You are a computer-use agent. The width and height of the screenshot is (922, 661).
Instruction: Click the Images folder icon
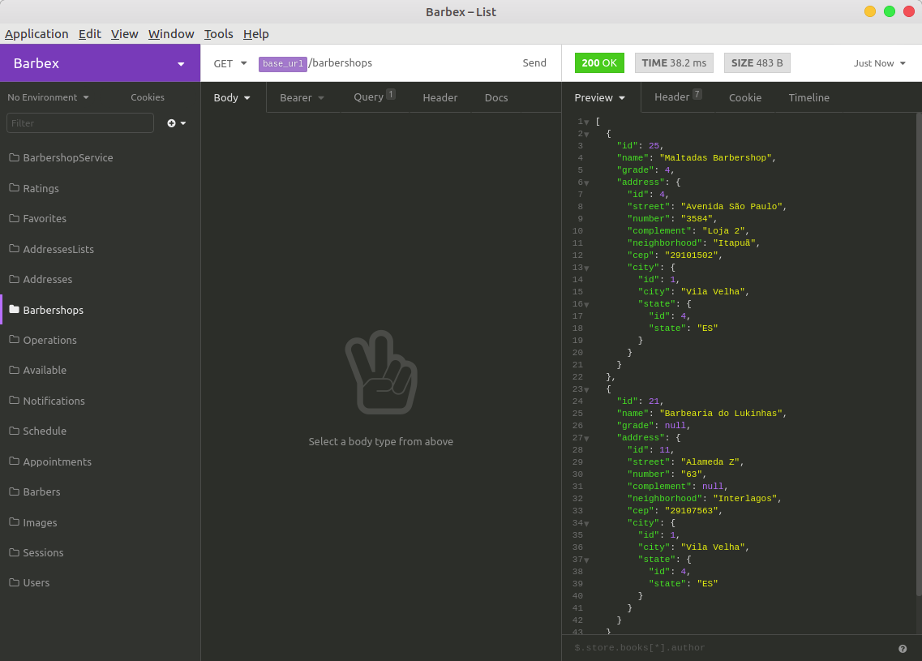14,522
